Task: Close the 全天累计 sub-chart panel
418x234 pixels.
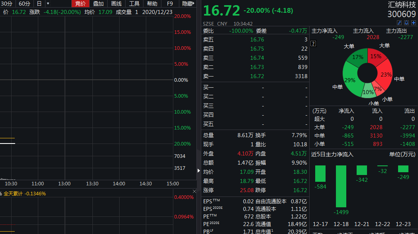Action: coord(194,191)
